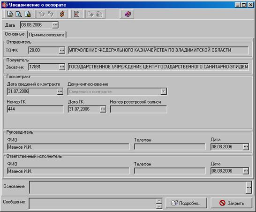The image size is (256, 212).
Task: Open calendar picker for top Дата field
Action: click(x=55, y=25)
